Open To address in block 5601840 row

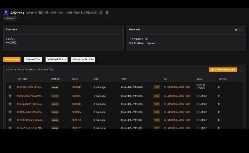pyautogui.click(x=178, y=87)
